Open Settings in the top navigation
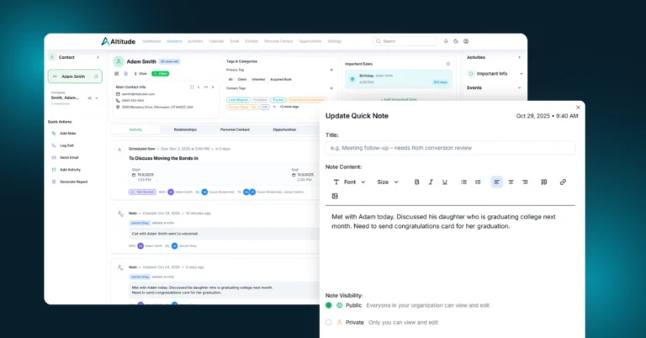646x338 pixels. pyautogui.click(x=335, y=41)
